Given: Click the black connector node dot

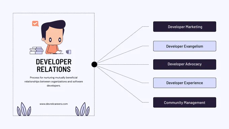Looking at the screenshot, I should click(94, 64).
